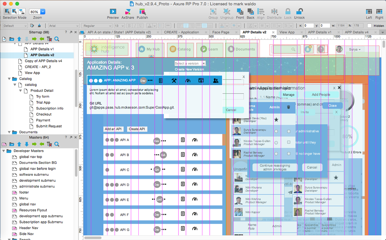Screen dimensions: 386x240
Task: Click the Ungroup toolbar icon
Action: tap(227, 12)
